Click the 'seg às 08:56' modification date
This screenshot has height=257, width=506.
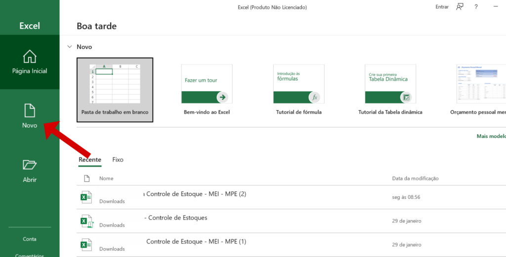[406, 197]
